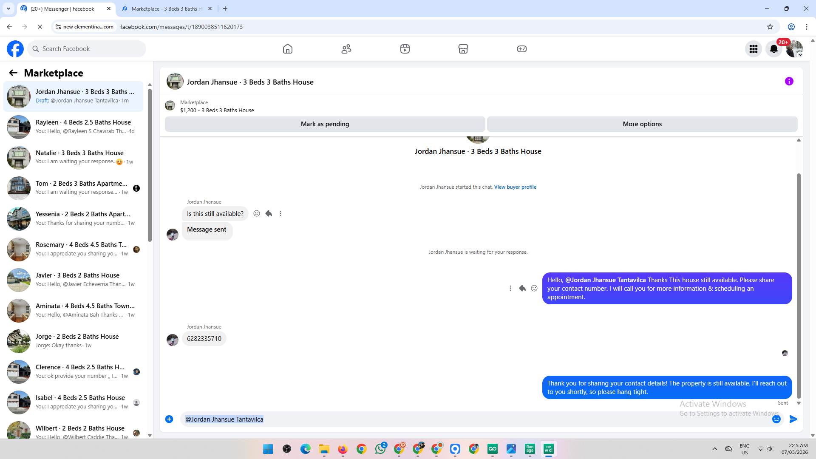Open the notifications bell
The image size is (816, 459).
coord(774,49)
